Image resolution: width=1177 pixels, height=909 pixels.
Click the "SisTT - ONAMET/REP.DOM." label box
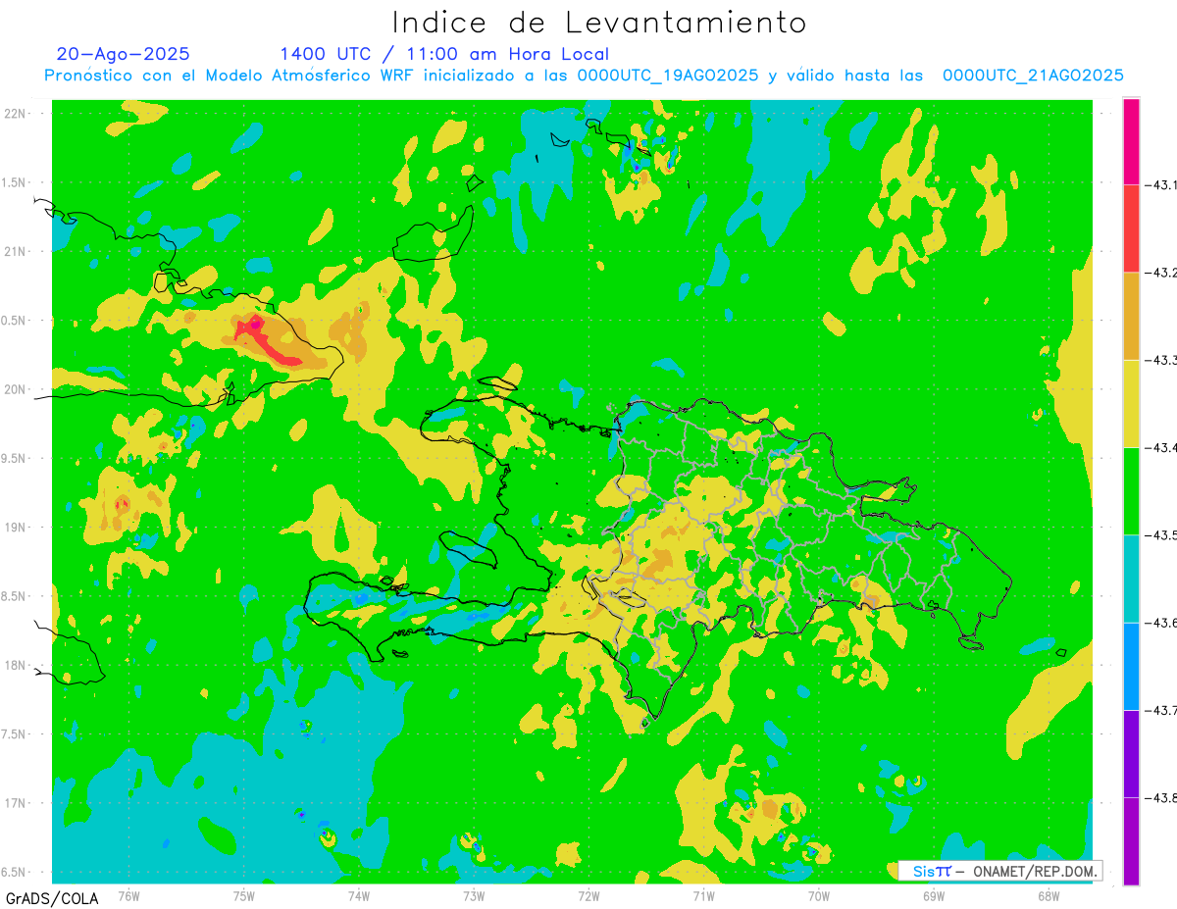(1000, 871)
